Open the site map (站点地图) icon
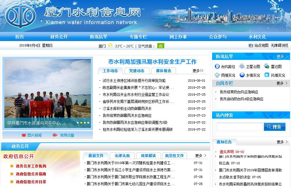Image resolution: width=291 pixels, height=187 pixels. 251,46
